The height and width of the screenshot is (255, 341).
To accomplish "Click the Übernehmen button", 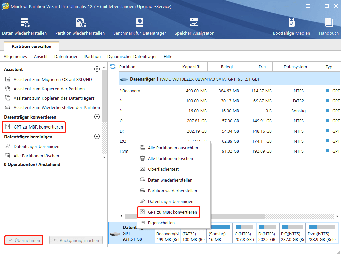I will tap(23, 240).
